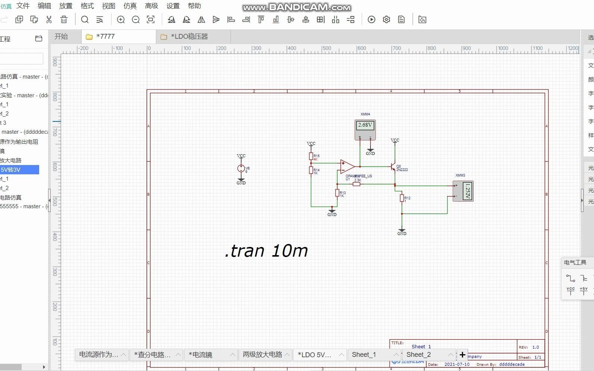
Task: Center align items vertically icon
Action: pyautogui.click(x=291, y=19)
